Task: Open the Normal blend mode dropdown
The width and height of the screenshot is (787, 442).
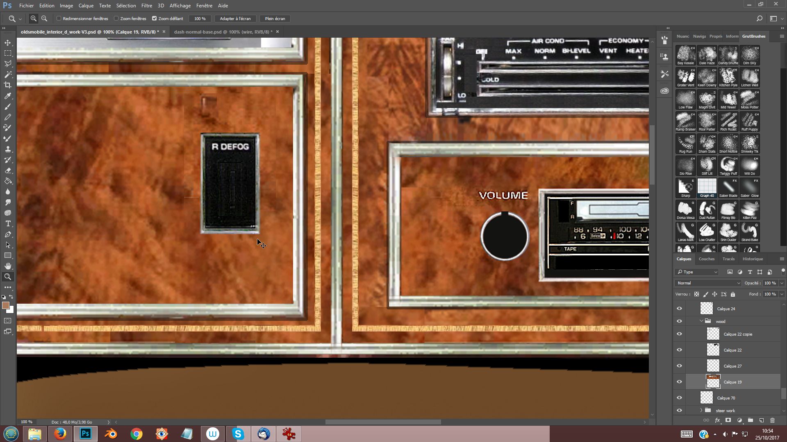Action: tap(708, 283)
